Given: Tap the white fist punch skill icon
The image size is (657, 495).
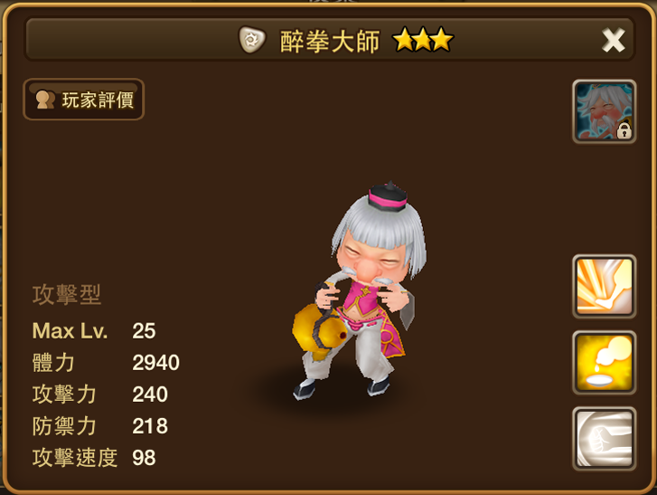Looking at the screenshot, I should 605,438.
